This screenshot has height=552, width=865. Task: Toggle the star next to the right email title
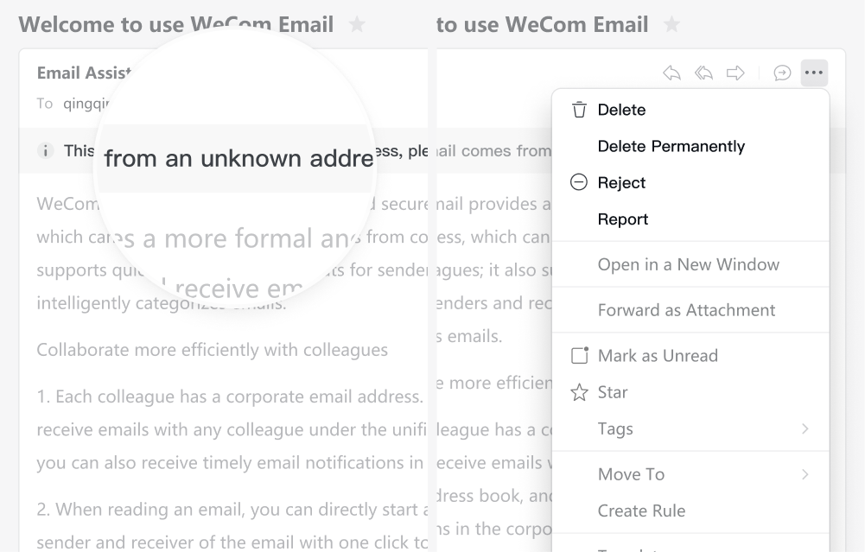(x=671, y=24)
